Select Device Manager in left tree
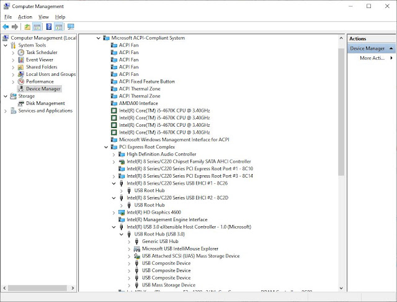397x302 pixels. [43, 89]
